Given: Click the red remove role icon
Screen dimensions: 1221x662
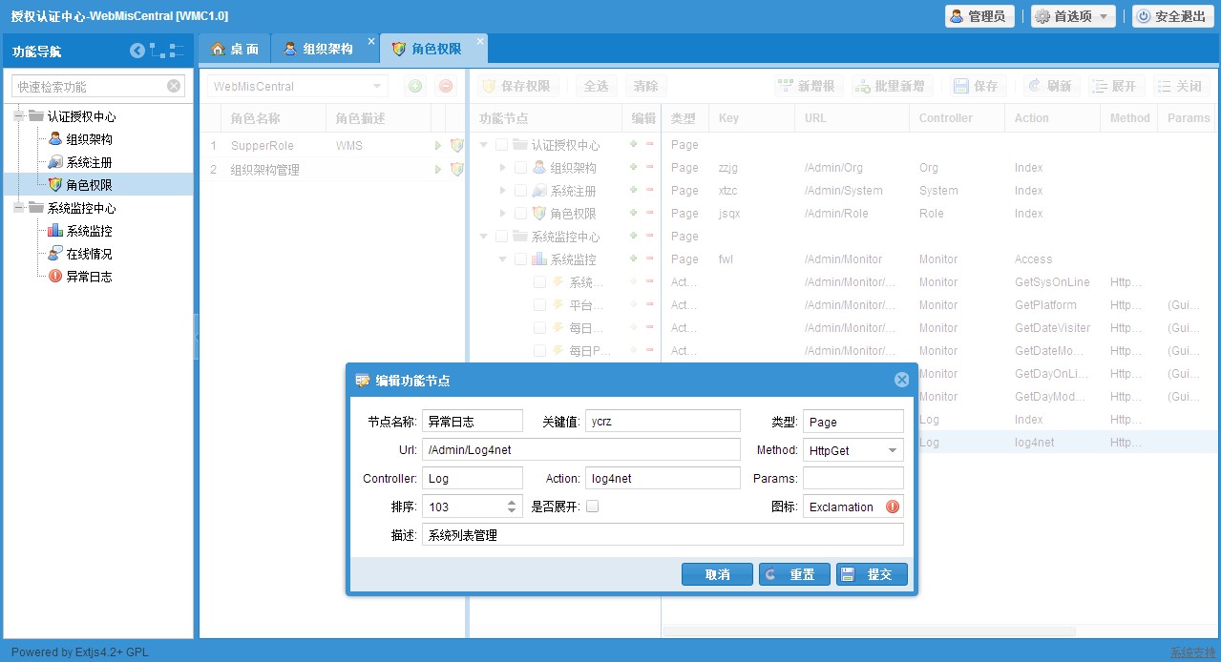Looking at the screenshot, I should (446, 86).
